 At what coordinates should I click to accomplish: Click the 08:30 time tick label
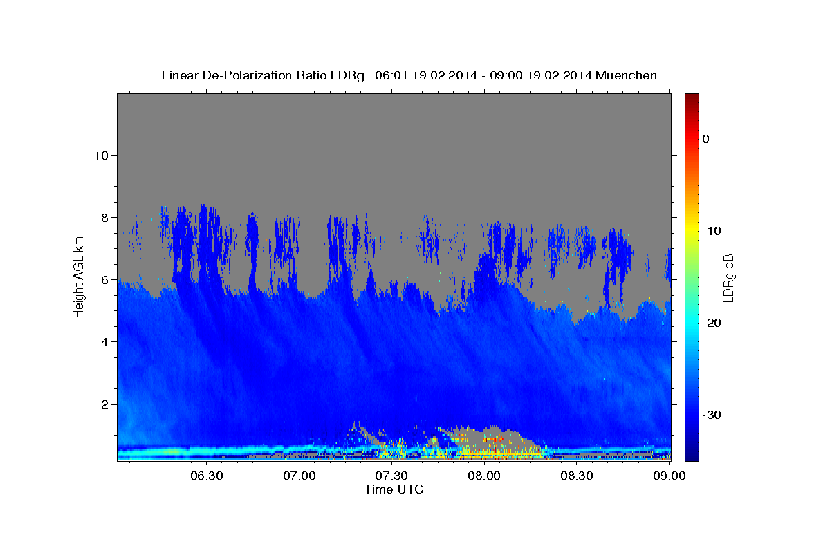point(577,476)
